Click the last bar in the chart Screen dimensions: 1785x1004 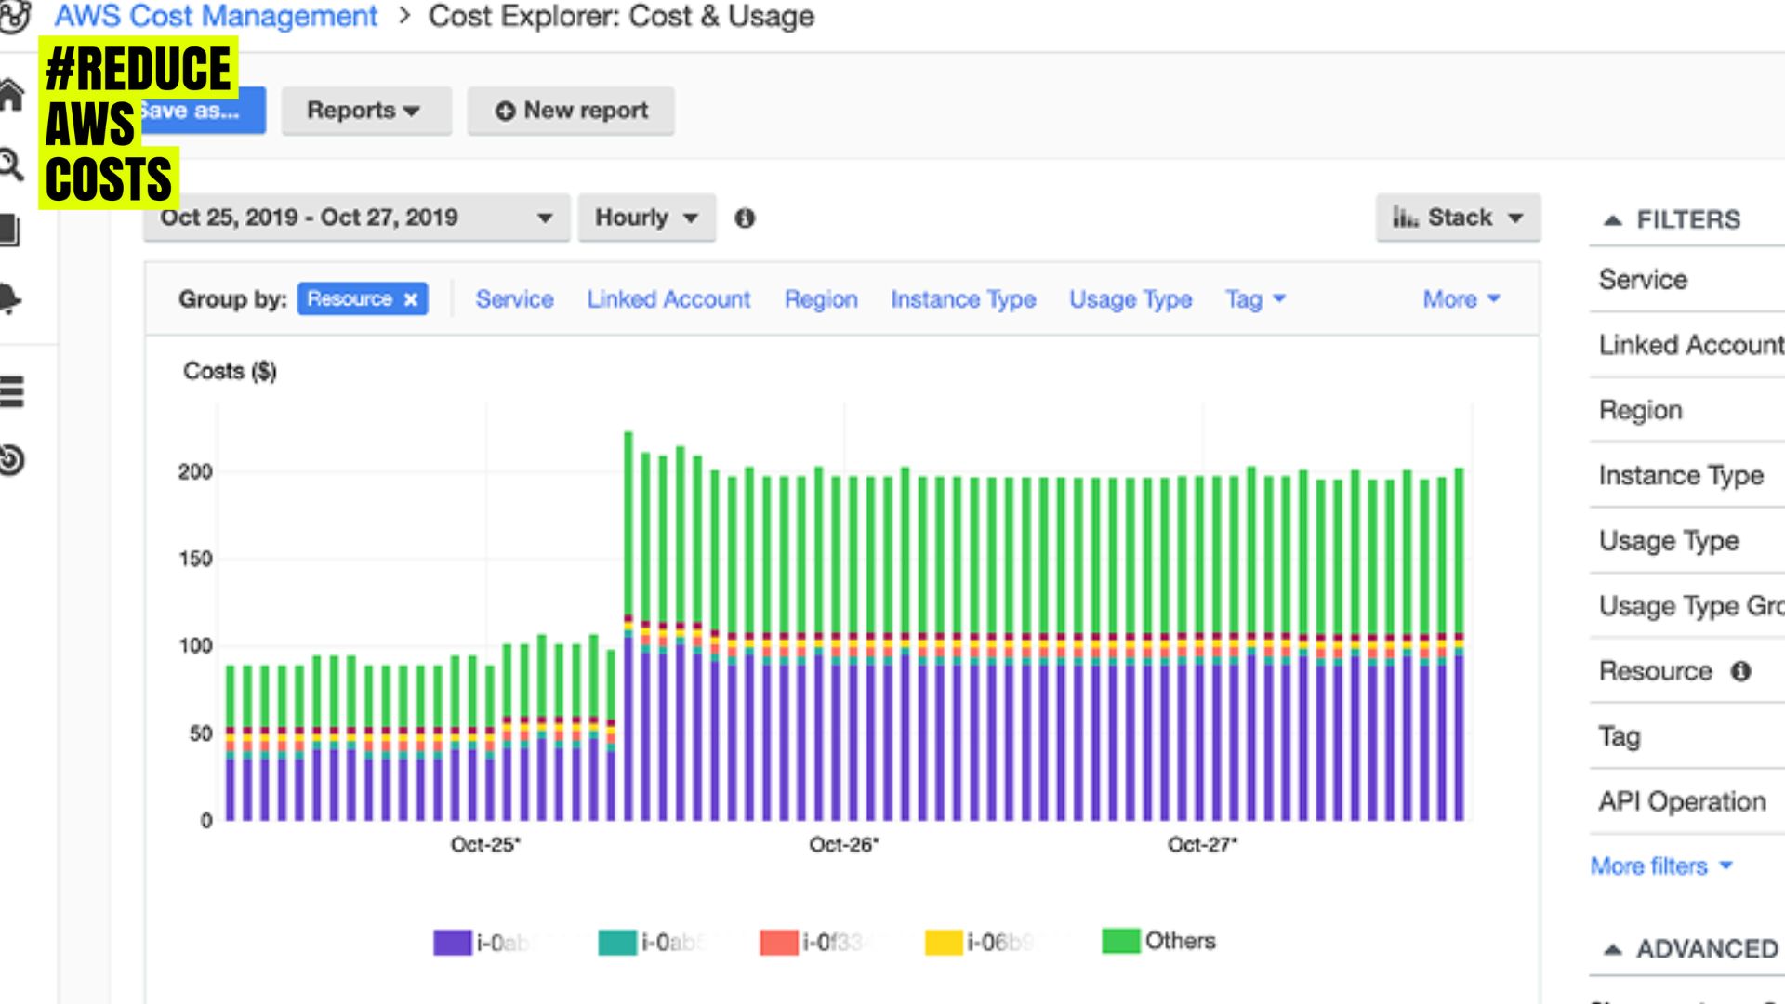1459,644
